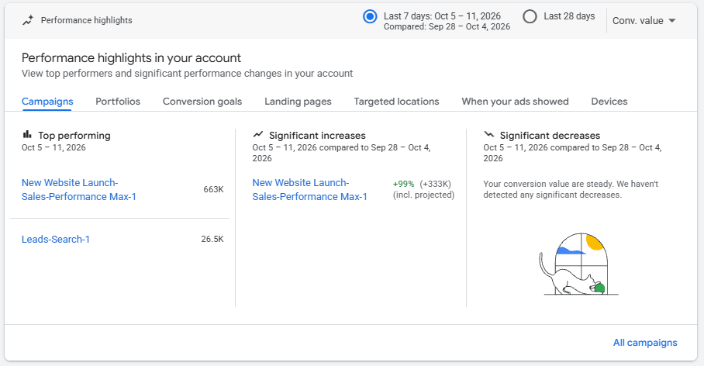Click the Top performing bar chart icon
This screenshot has height=366, width=704.
pos(27,134)
